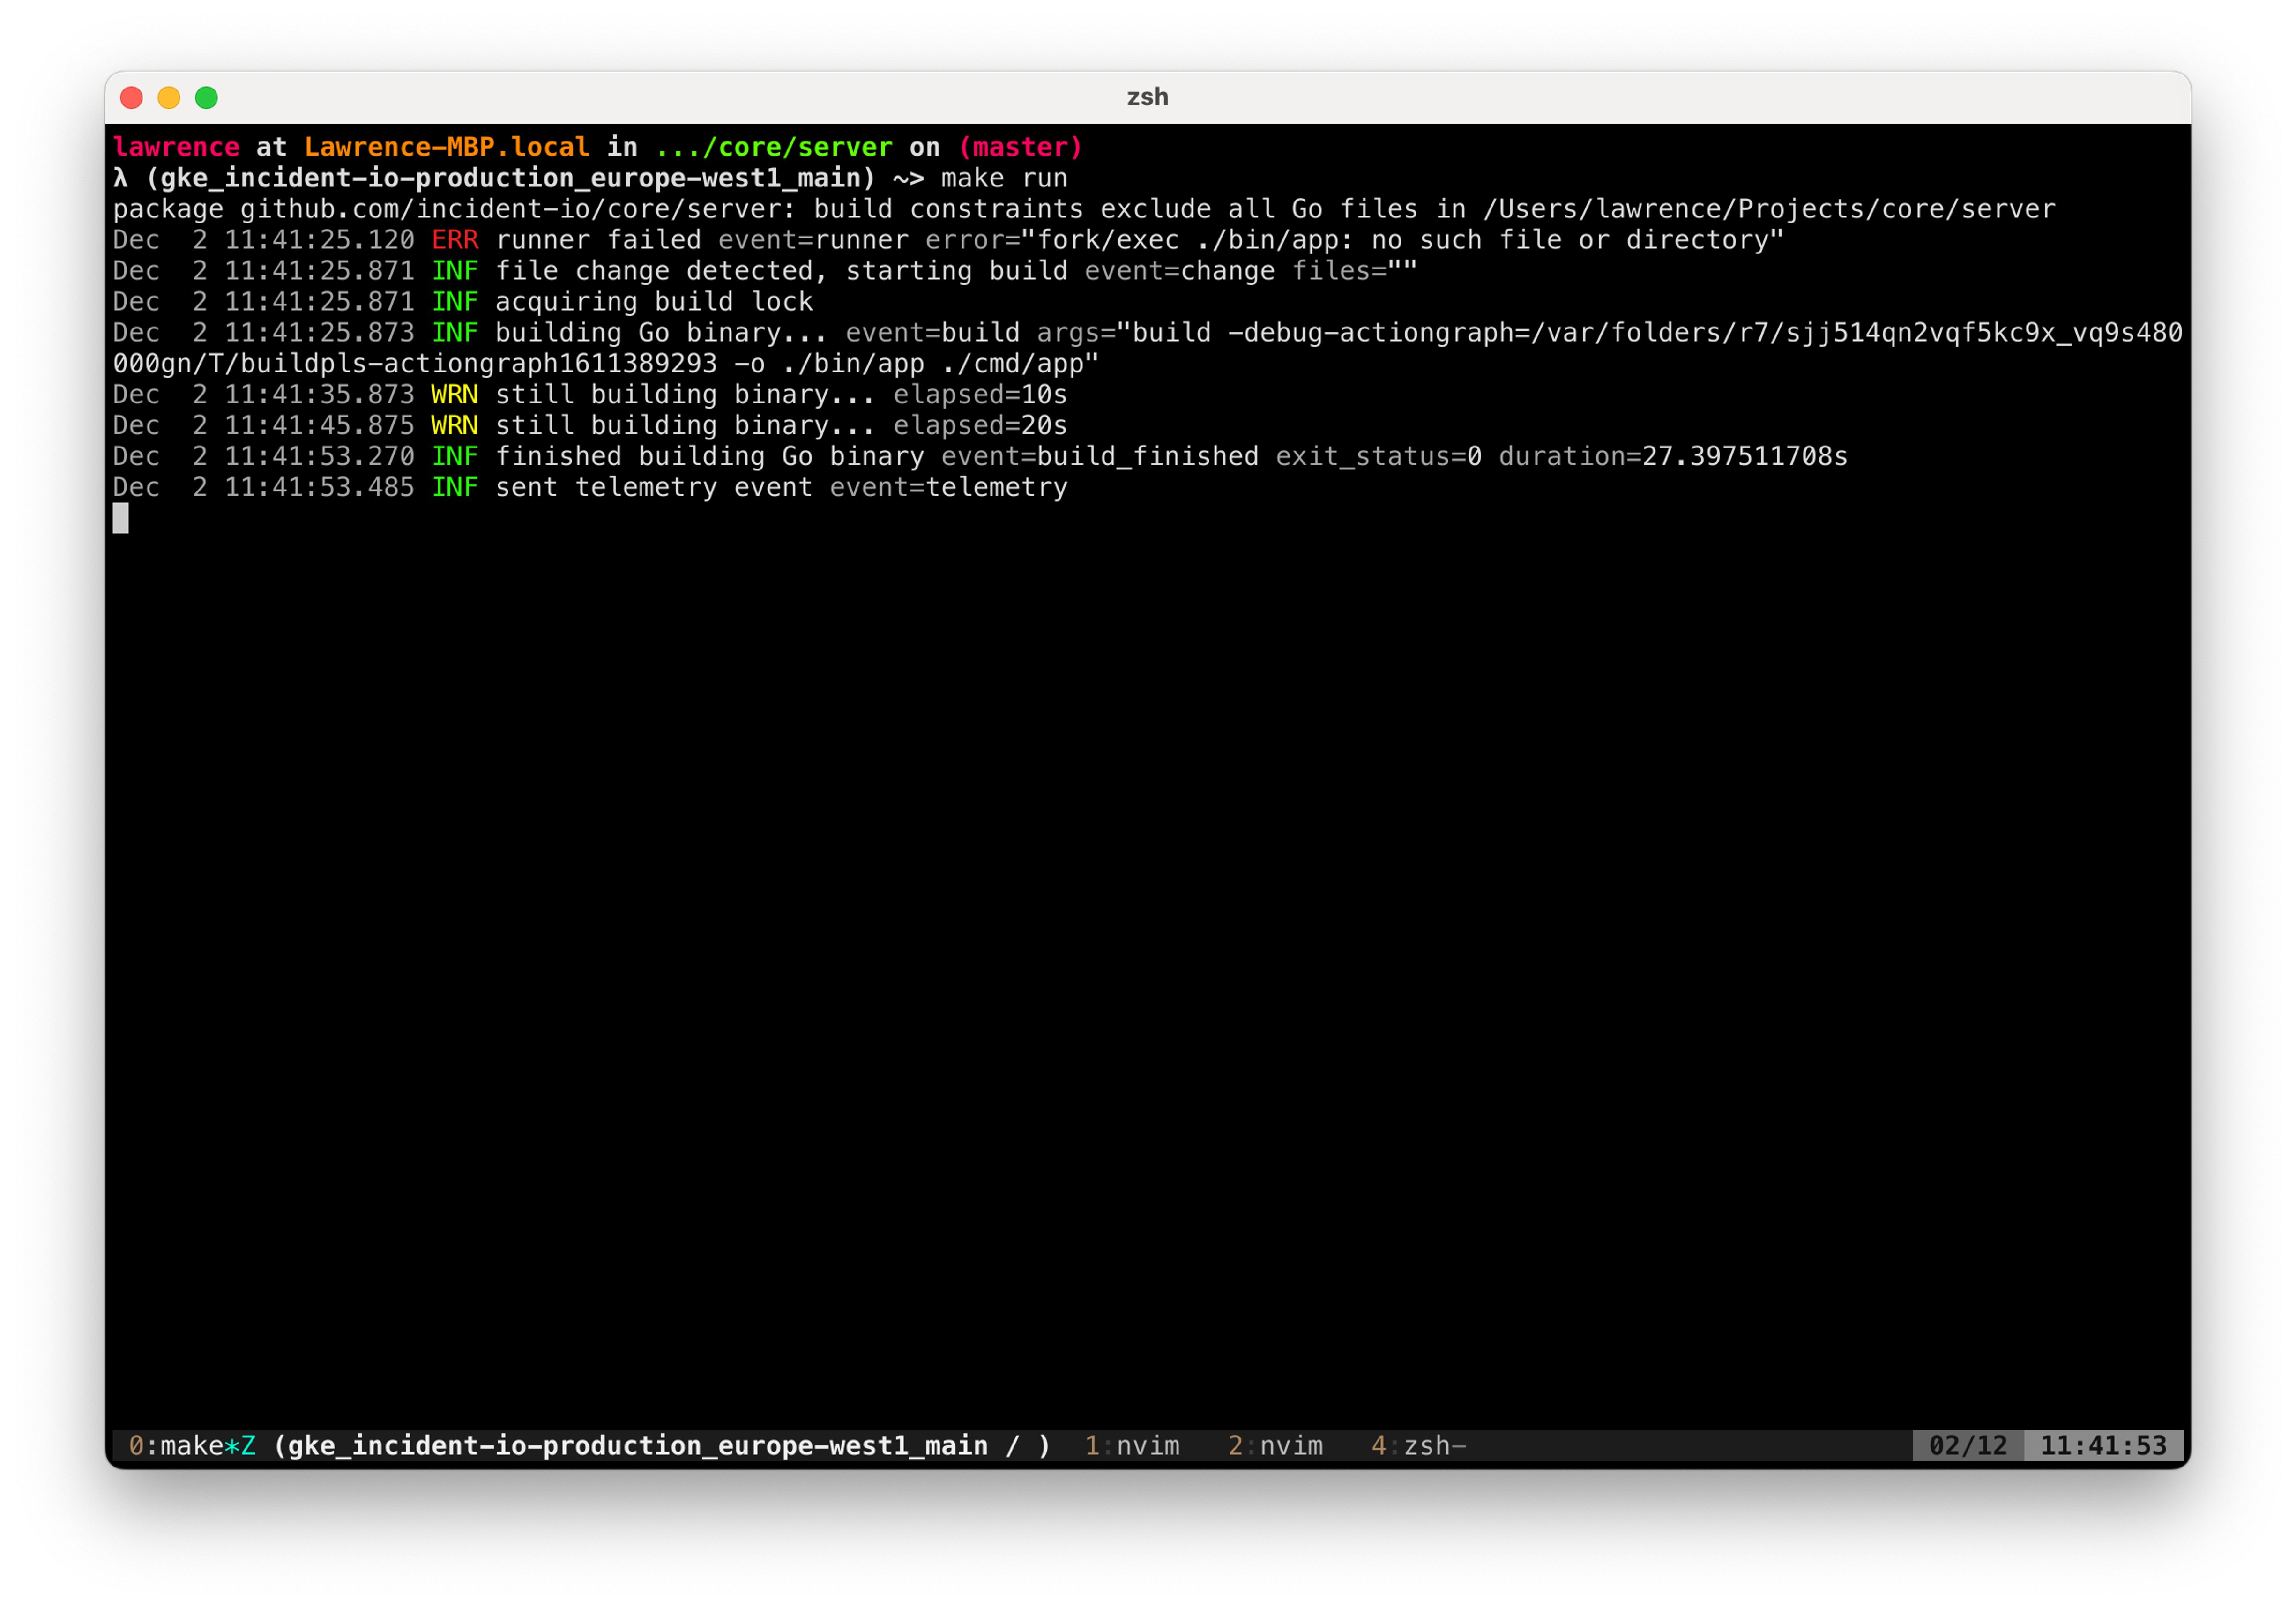Click the zsh window title
This screenshot has width=2296, height=1608.
(1147, 97)
